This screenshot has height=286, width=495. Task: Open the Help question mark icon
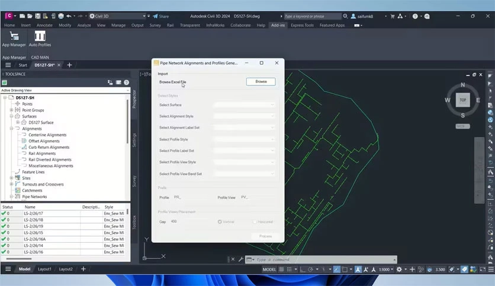[415, 16]
